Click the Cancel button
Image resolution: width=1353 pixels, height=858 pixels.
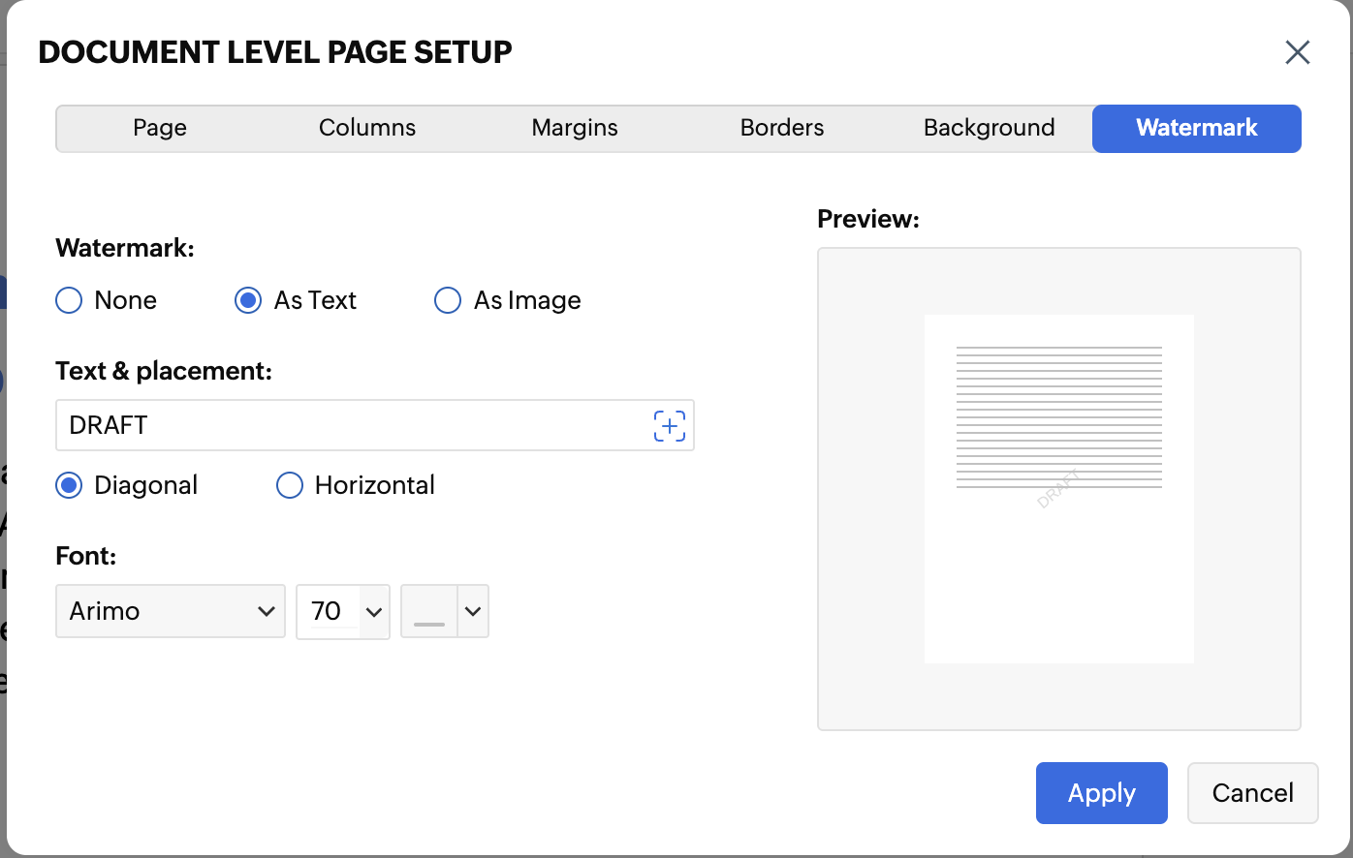[x=1252, y=793]
